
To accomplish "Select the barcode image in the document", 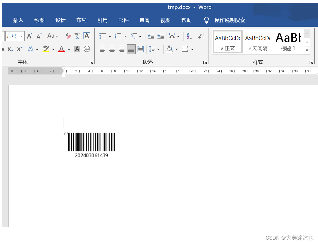I will tap(91, 145).
